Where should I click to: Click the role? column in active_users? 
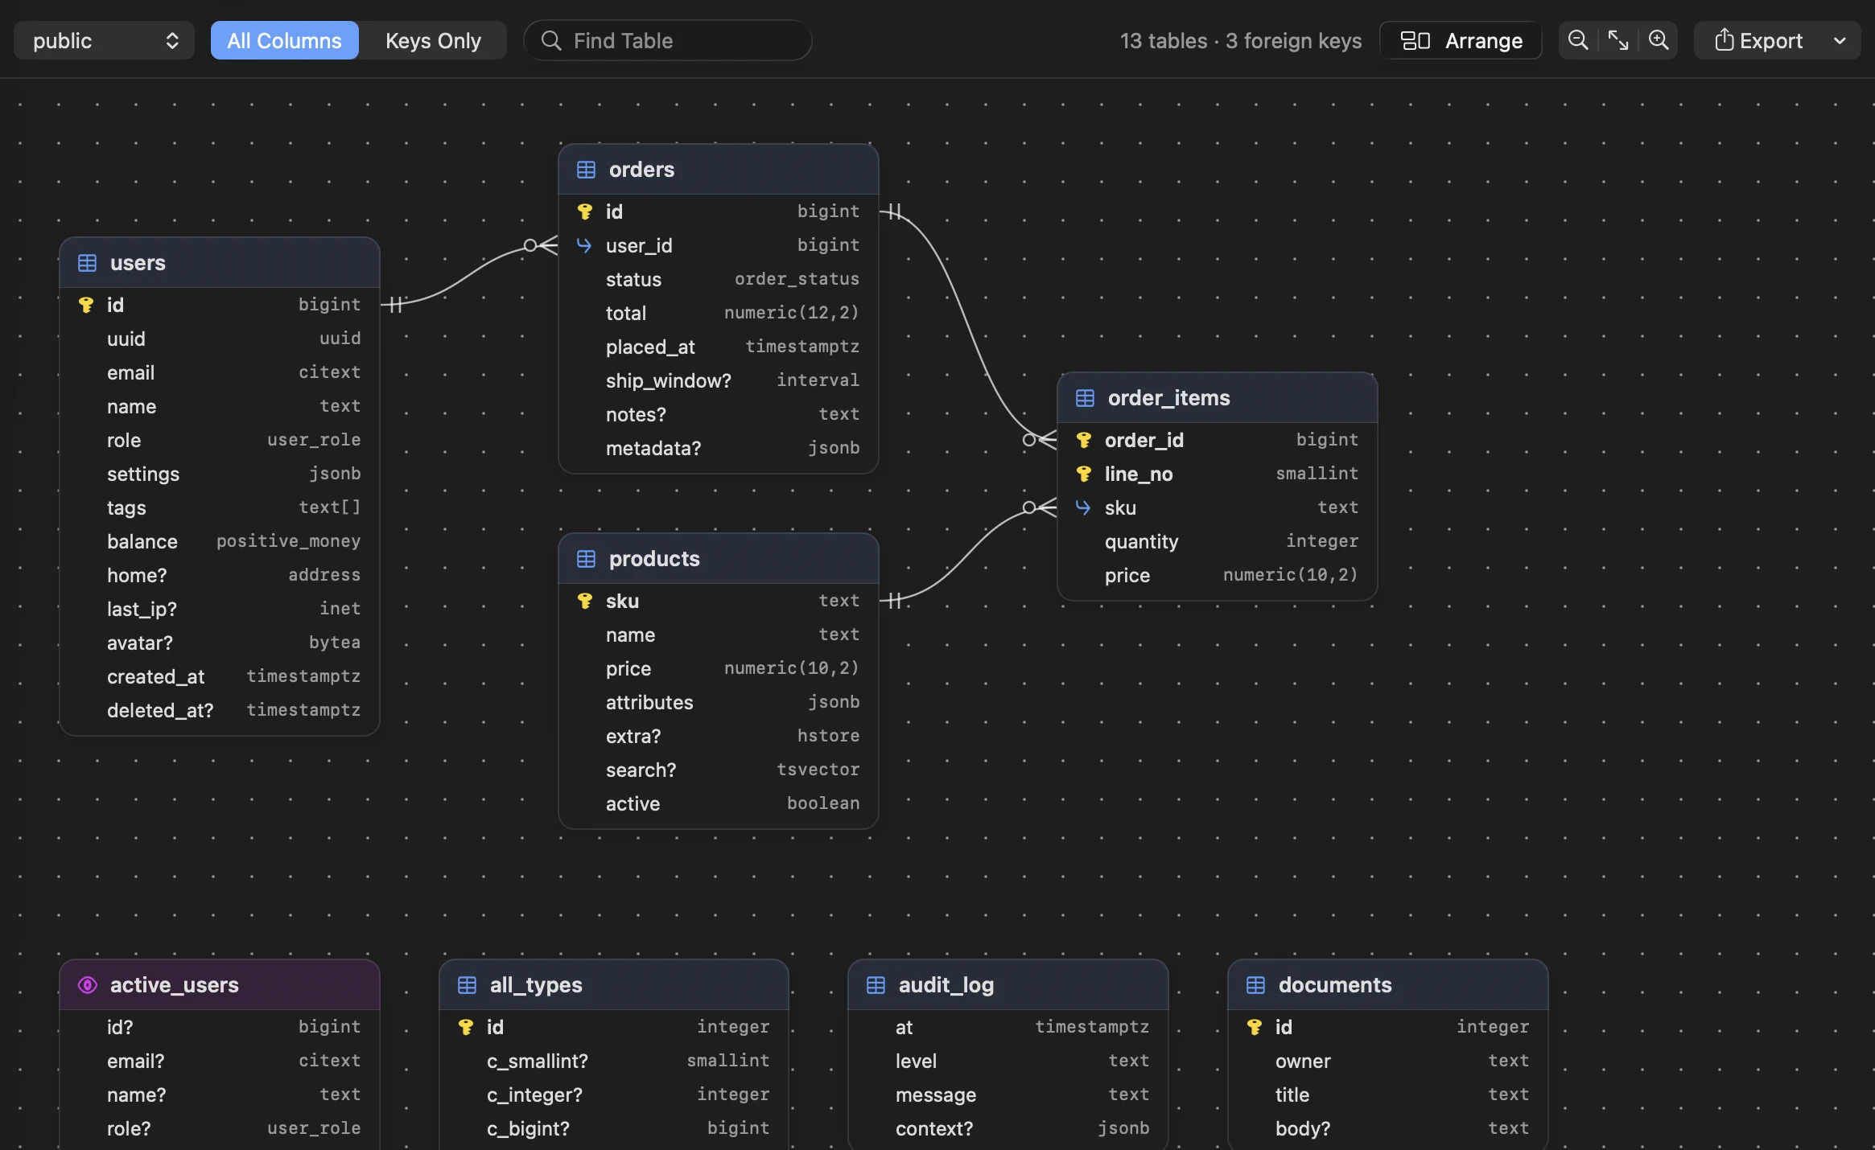point(220,1128)
